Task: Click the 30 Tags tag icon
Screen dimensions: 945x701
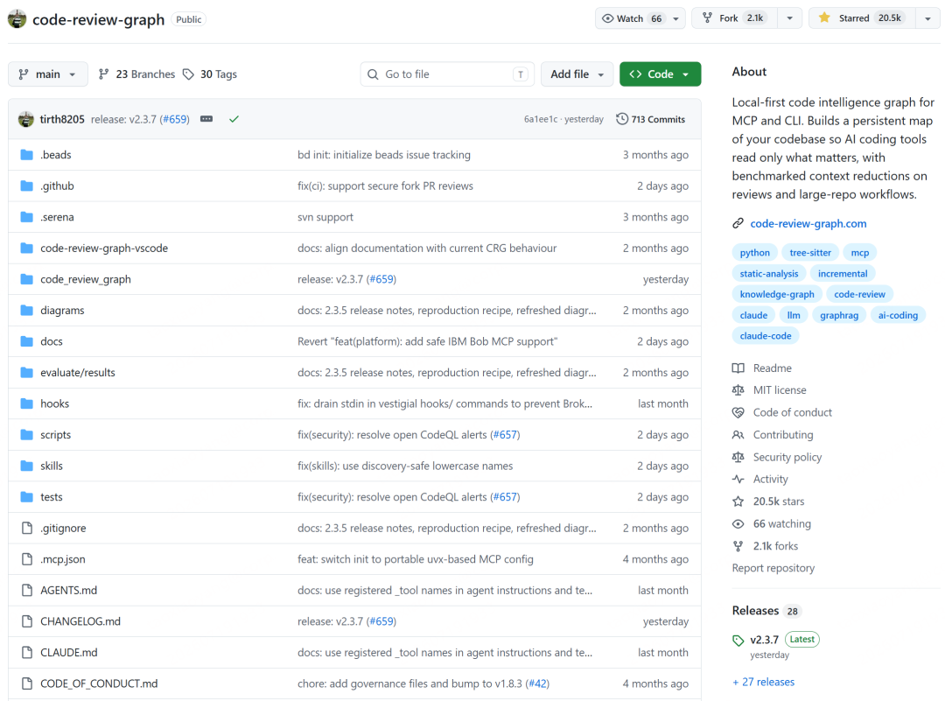Action: pos(189,74)
